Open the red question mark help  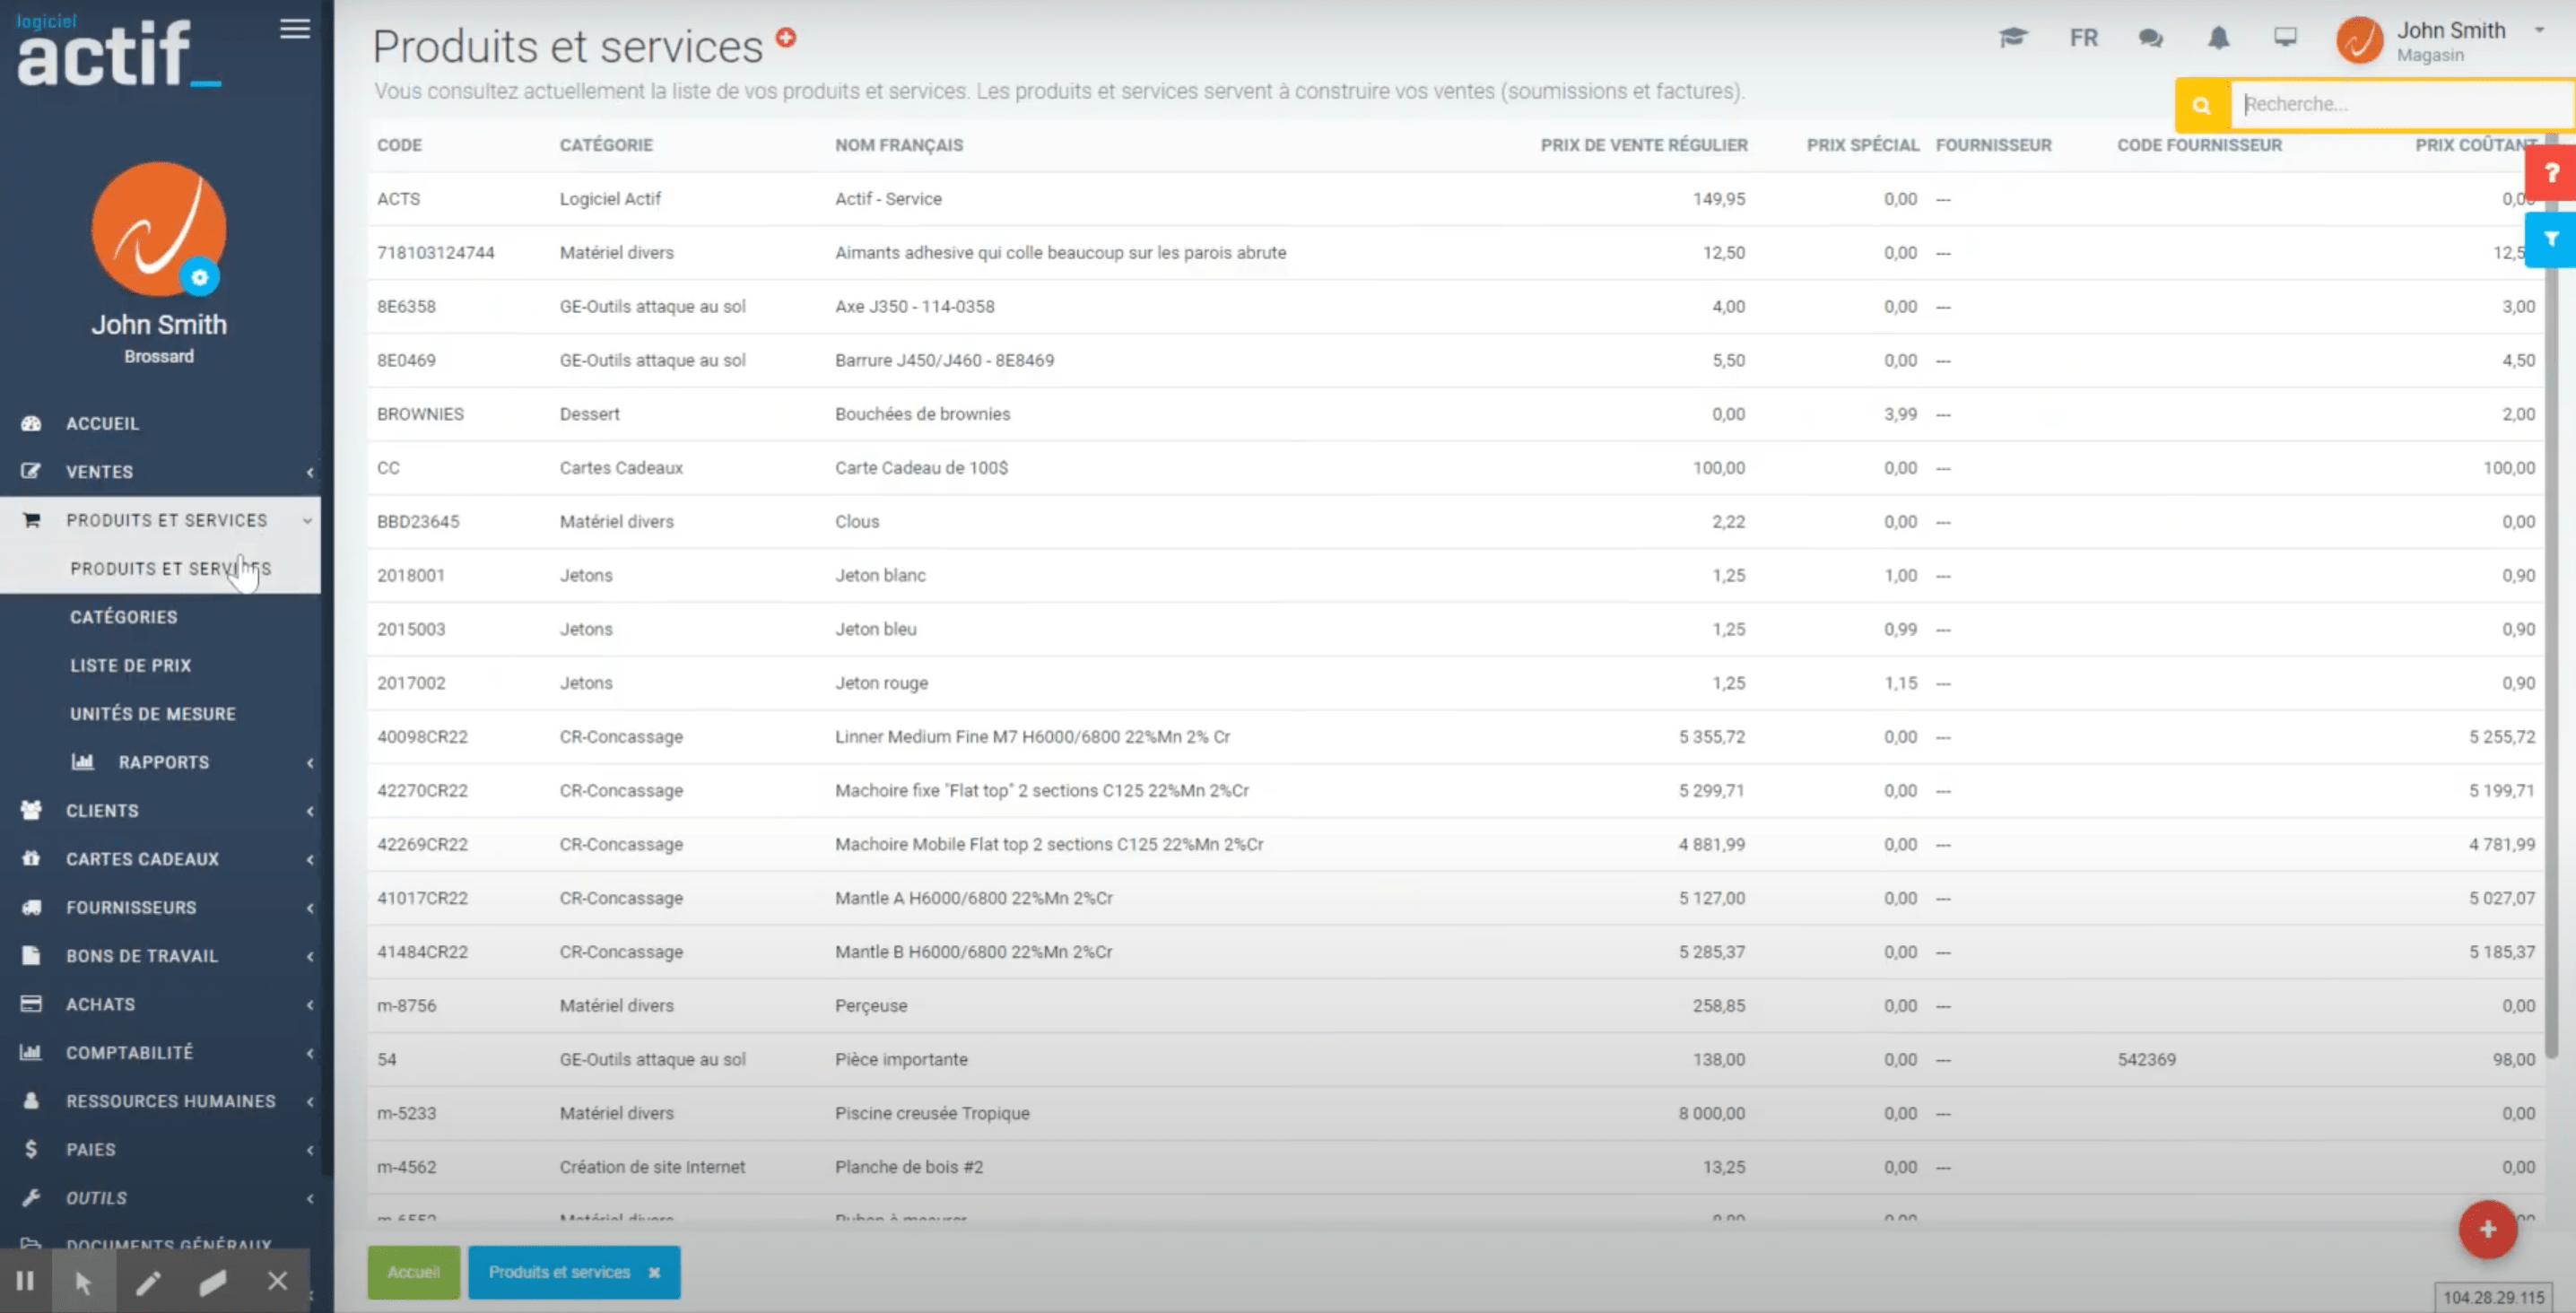tap(2551, 173)
